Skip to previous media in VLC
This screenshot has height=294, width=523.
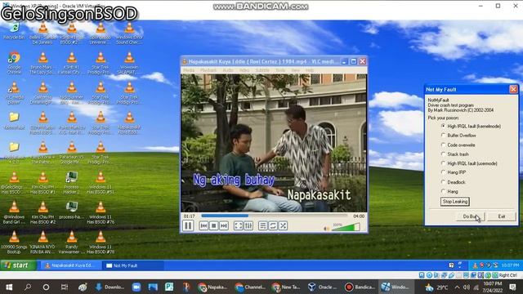pos(203,225)
